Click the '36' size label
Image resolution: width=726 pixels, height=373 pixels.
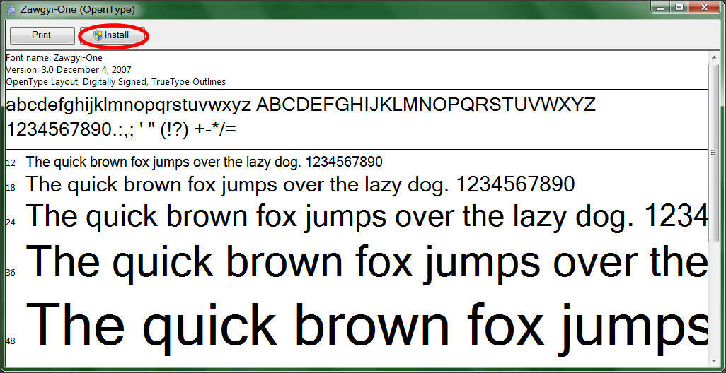pos(11,273)
